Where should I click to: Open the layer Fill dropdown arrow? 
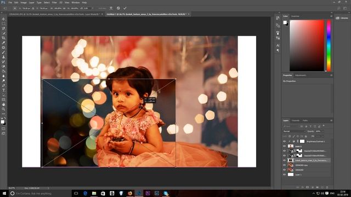coord(323,136)
